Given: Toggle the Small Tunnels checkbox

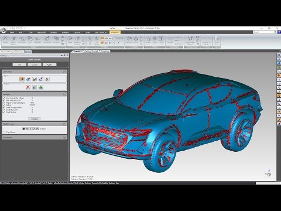Looking at the screenshot, I should click(4, 110).
